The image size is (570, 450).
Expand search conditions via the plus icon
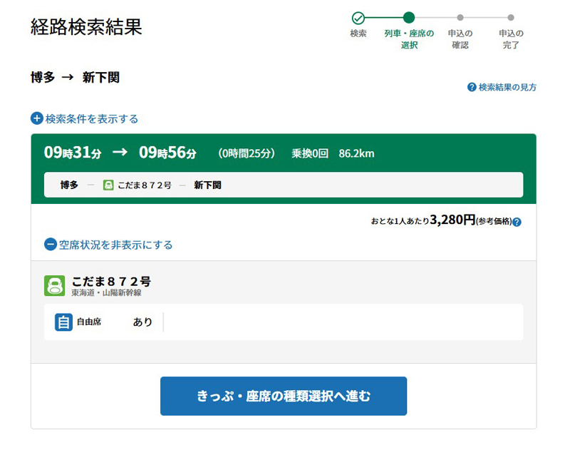click(x=37, y=118)
